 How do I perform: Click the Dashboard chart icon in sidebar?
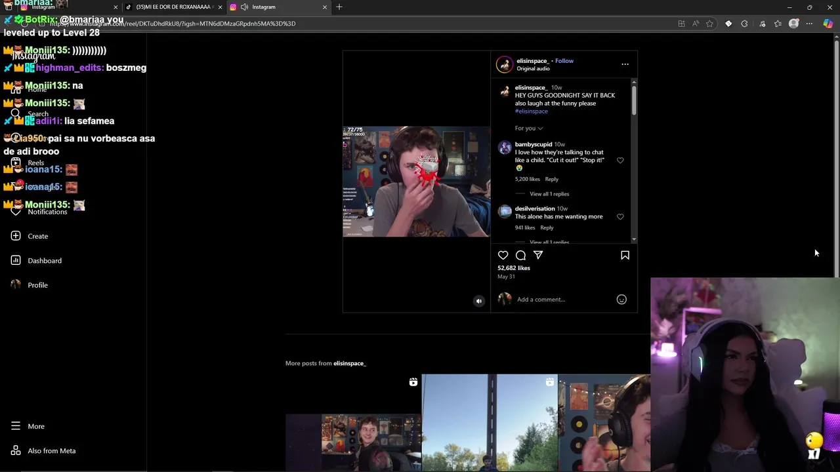pyautogui.click(x=16, y=260)
